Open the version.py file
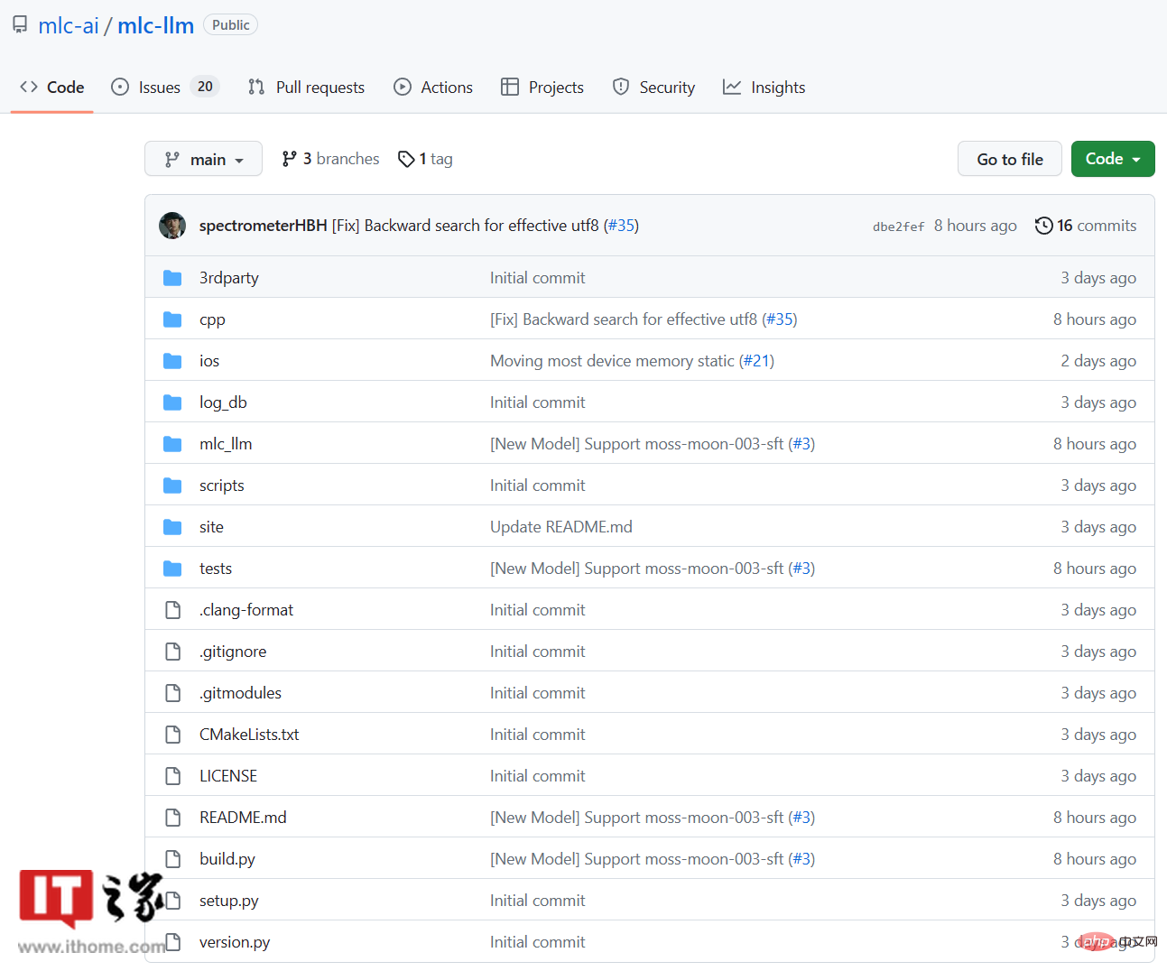 pos(235,942)
